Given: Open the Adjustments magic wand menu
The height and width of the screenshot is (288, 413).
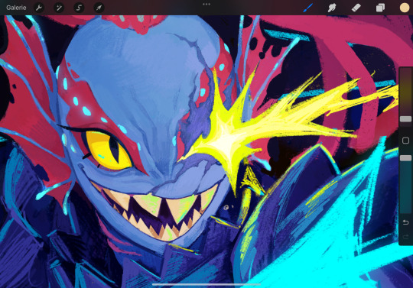Looking at the screenshot, I should (x=59, y=8).
